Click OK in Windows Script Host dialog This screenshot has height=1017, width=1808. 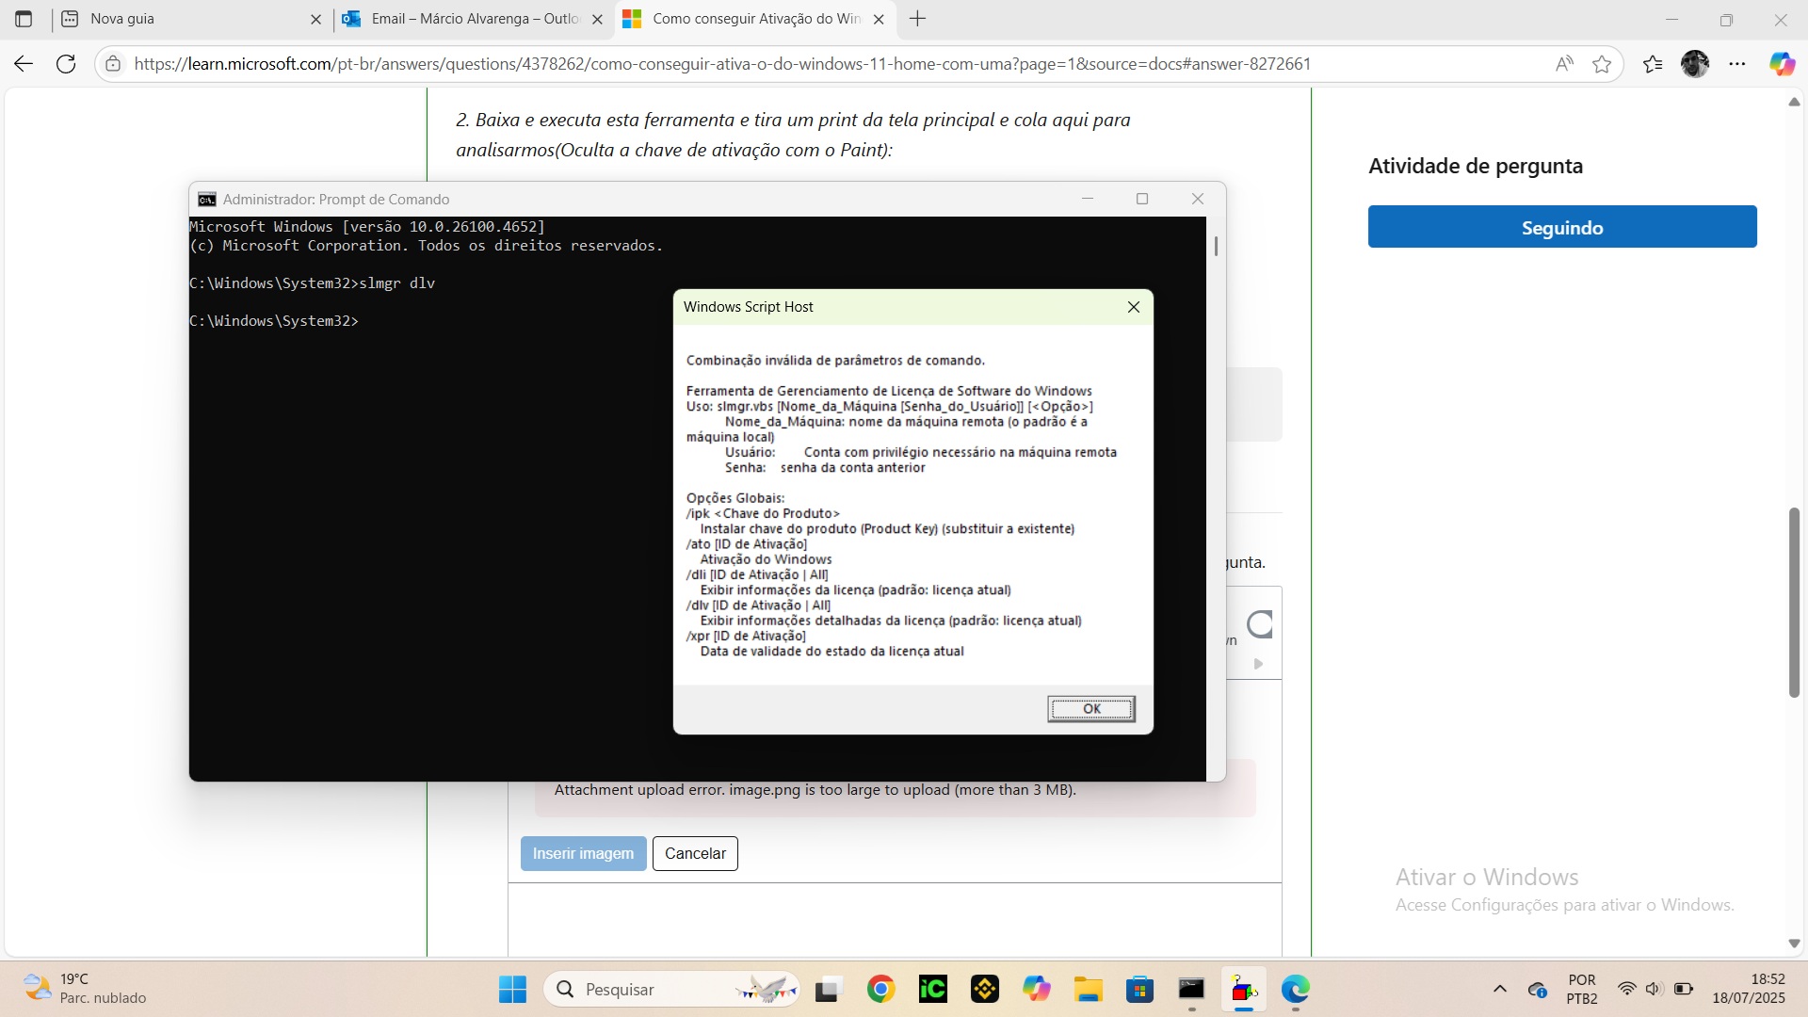[1091, 708]
